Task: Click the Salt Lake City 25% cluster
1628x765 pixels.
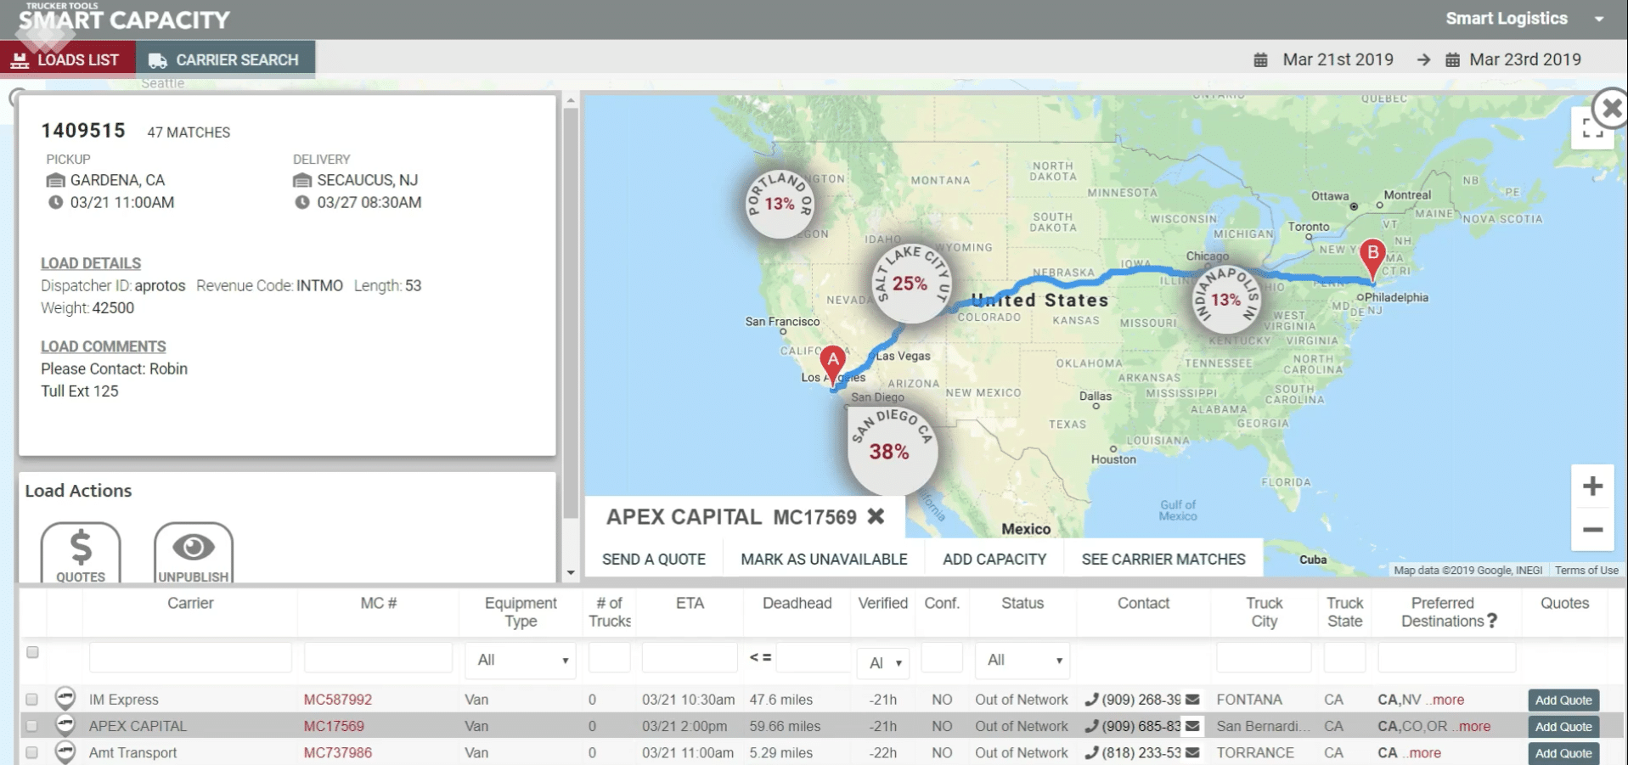Action: 910,283
